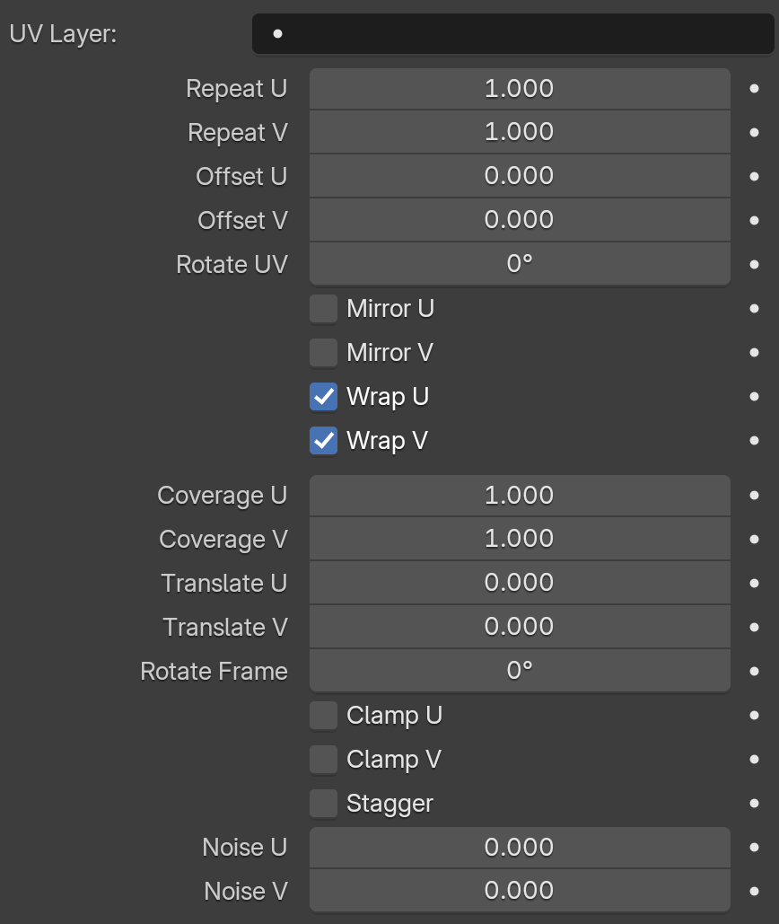Click the Noise U value field
Screen dimensions: 779x924
click(x=520, y=848)
